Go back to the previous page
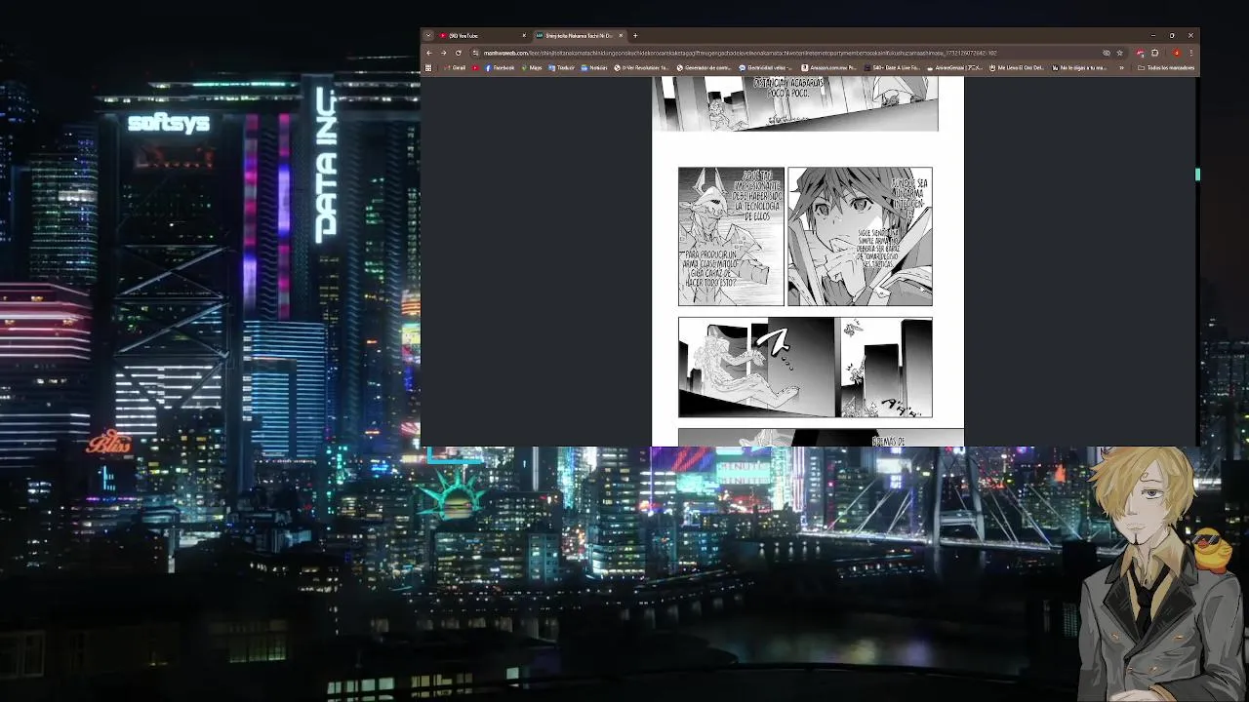 (428, 53)
